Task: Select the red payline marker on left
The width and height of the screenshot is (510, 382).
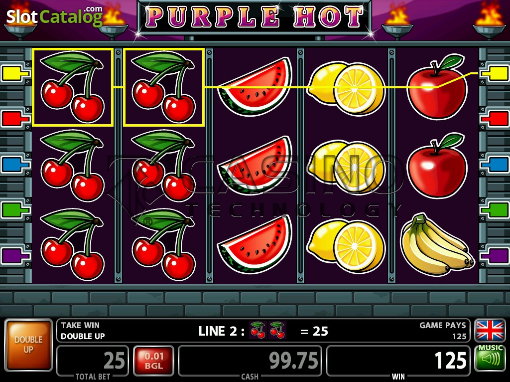Action: coord(15,119)
